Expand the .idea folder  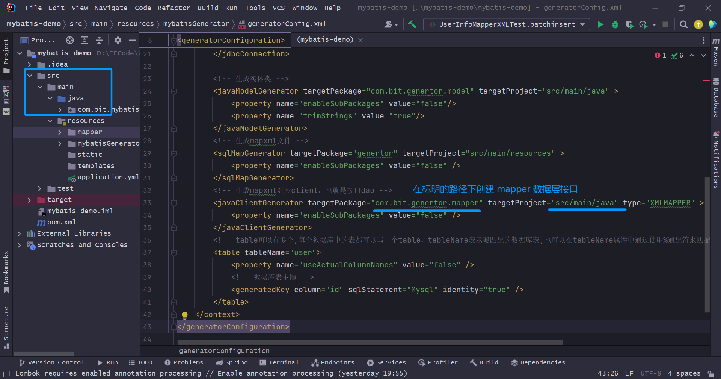coord(30,64)
